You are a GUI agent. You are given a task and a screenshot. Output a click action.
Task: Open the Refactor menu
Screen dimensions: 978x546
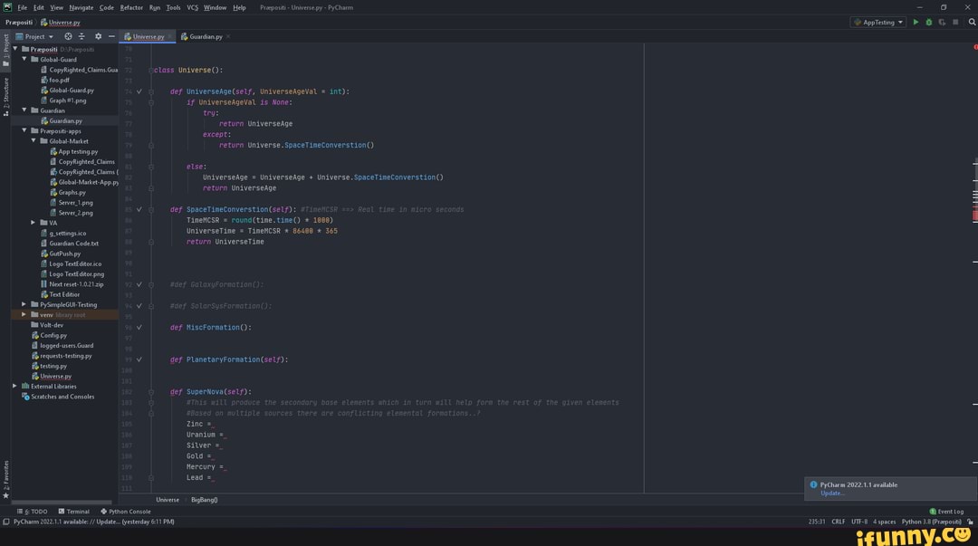coord(131,7)
